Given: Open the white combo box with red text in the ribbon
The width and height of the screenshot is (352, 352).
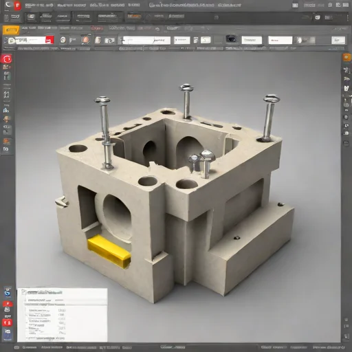Looking at the screenshot, I should pos(280,41).
